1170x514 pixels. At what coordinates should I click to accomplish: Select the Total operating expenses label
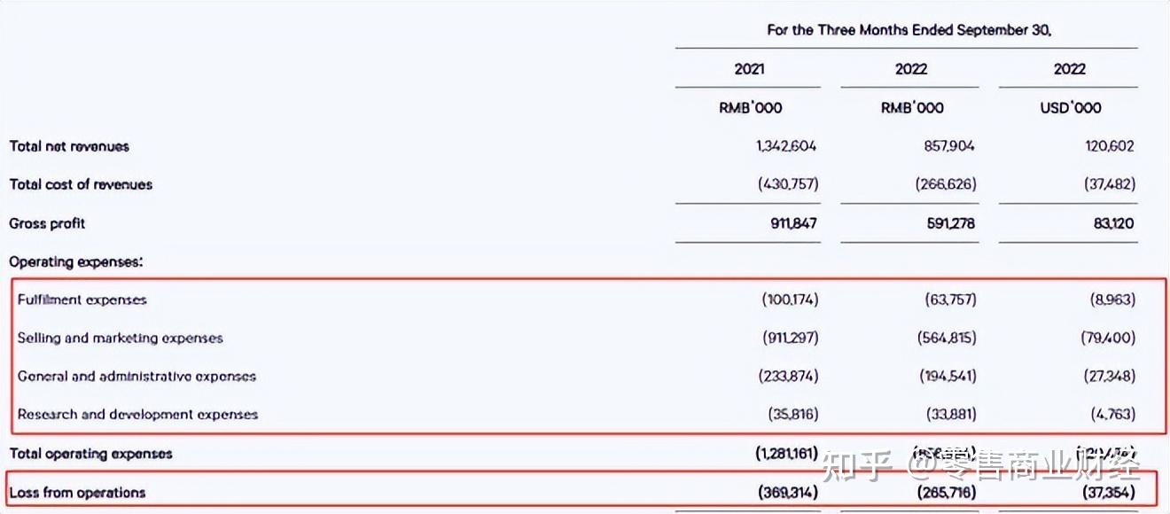pyautogui.click(x=90, y=454)
